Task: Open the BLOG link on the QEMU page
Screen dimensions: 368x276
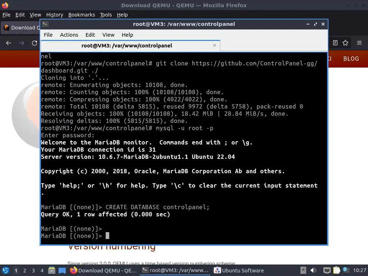Action: [x=351, y=59]
